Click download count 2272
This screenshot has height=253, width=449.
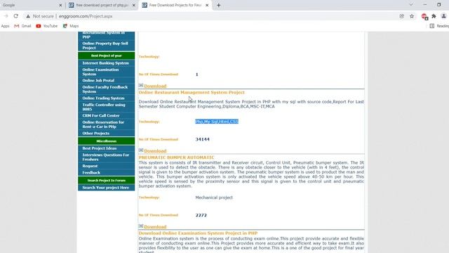tap(201, 215)
